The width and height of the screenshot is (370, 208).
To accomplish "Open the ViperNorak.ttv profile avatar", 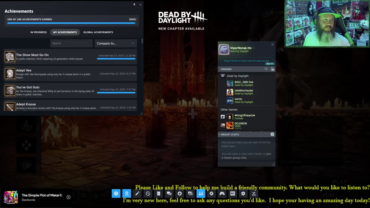I will click(224, 50).
